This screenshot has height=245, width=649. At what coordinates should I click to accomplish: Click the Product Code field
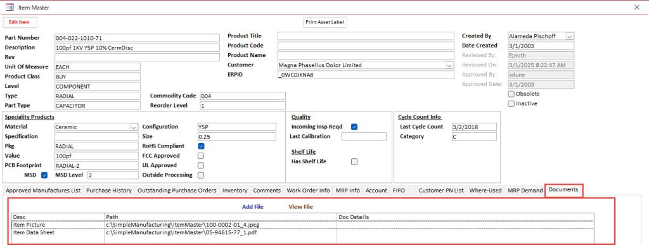tap(366, 46)
